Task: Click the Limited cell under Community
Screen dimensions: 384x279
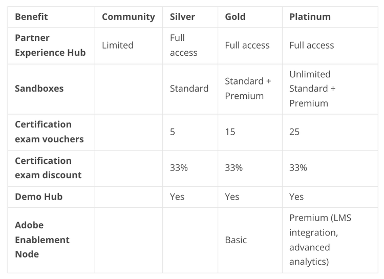Action: pos(117,46)
